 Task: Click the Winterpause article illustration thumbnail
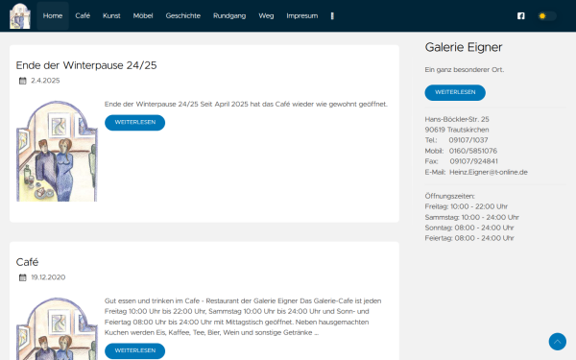[x=57, y=151]
